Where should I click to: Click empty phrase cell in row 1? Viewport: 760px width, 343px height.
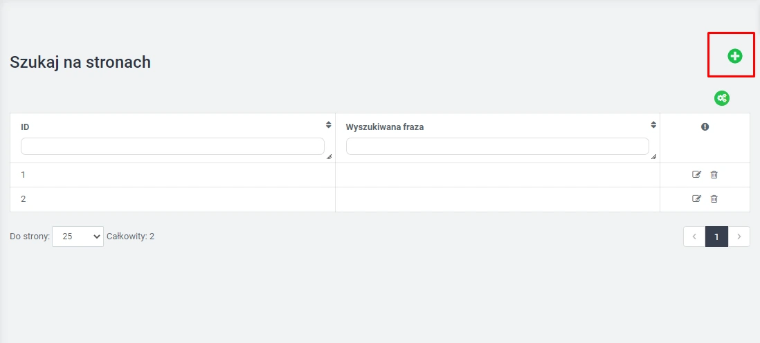coord(497,175)
